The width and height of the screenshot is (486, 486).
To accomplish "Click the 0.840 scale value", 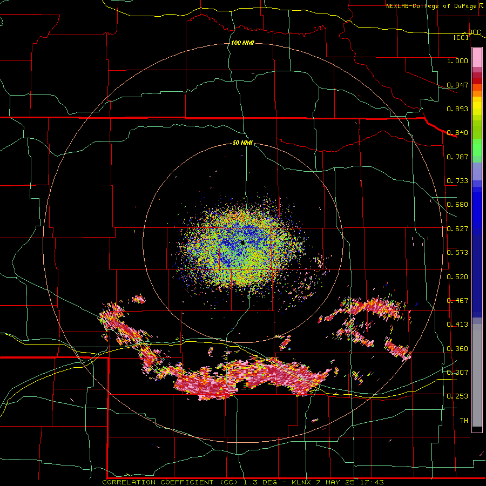I will tap(457, 133).
